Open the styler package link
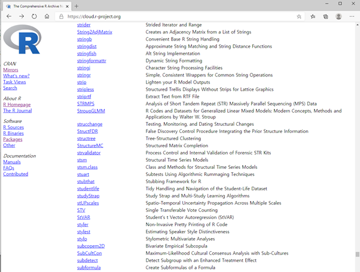The image size is (360, 272). pyautogui.click(x=83, y=225)
